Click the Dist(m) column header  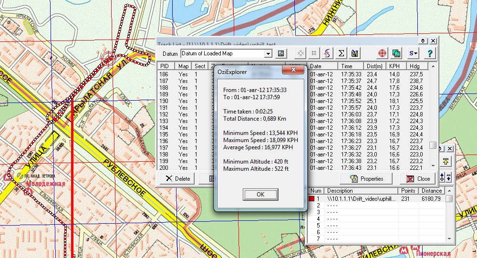pos(374,66)
